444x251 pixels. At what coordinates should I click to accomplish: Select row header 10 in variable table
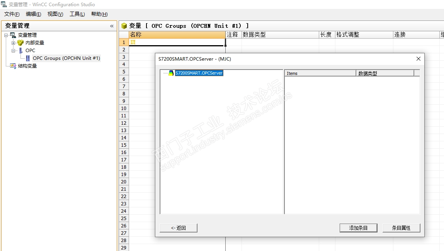point(124,109)
